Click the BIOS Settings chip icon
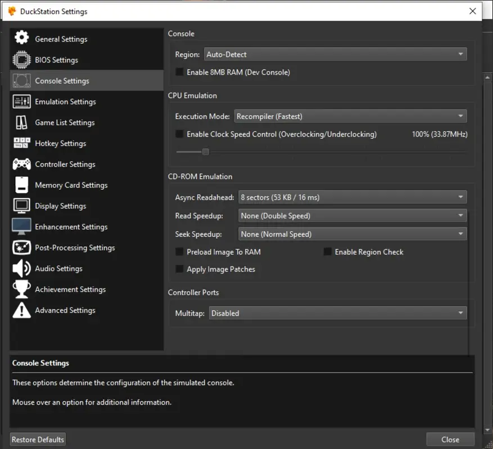The width and height of the screenshot is (493, 449). tap(21, 59)
